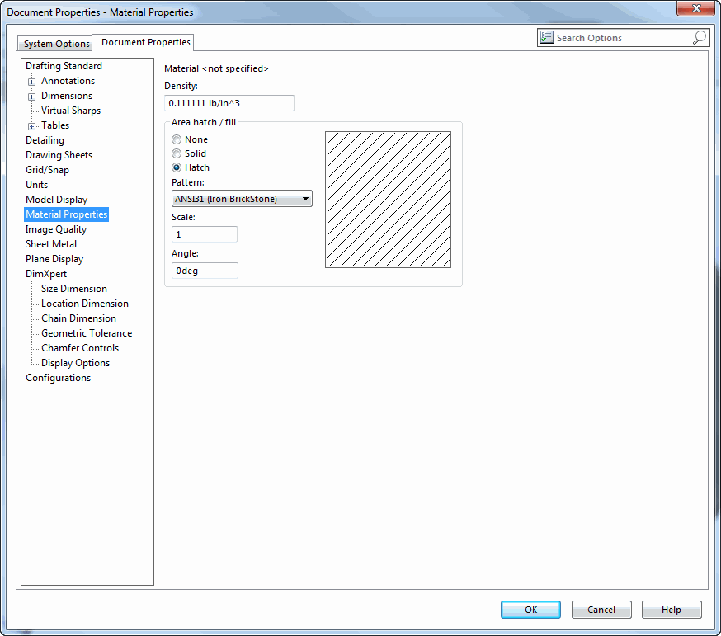The height and width of the screenshot is (636, 721).
Task: Open the Drawing Sheets page
Action: (59, 155)
